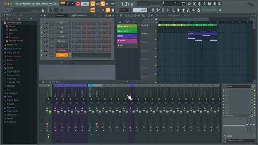
Task: Select the orange highlighted channel button
Action: point(62,55)
